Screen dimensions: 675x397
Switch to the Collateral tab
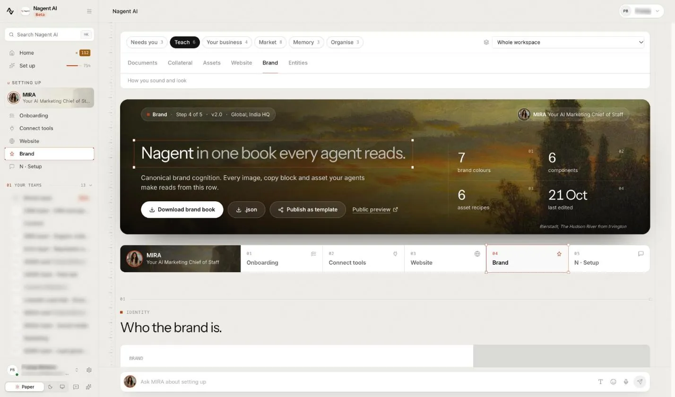point(180,63)
